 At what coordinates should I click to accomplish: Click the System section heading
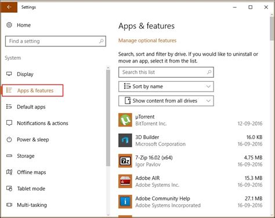[x=13, y=58]
